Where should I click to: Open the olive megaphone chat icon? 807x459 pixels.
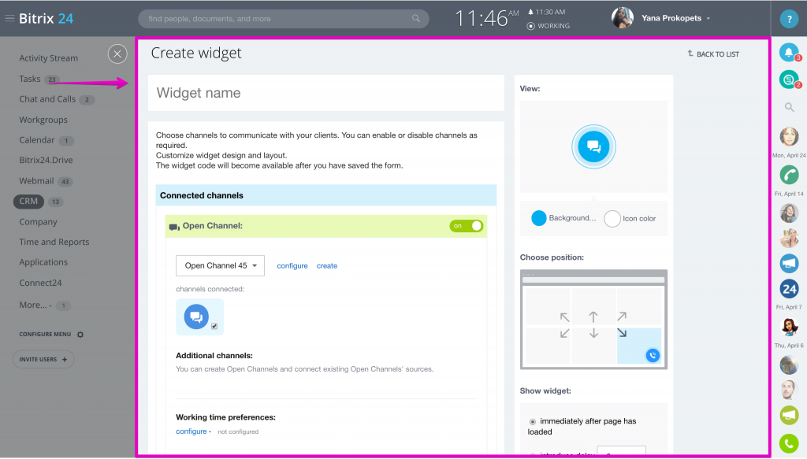click(x=789, y=416)
